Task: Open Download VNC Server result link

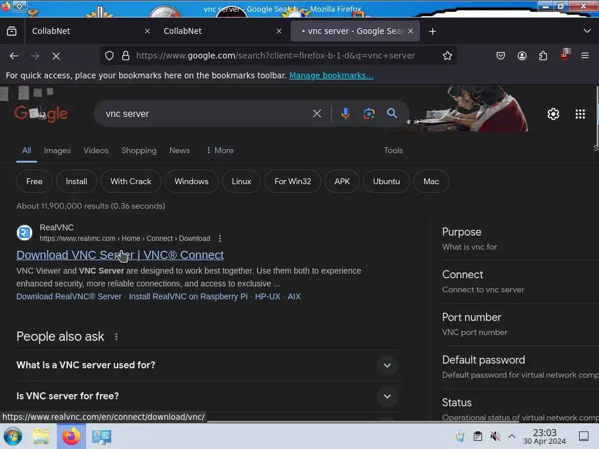Action: pyautogui.click(x=120, y=255)
